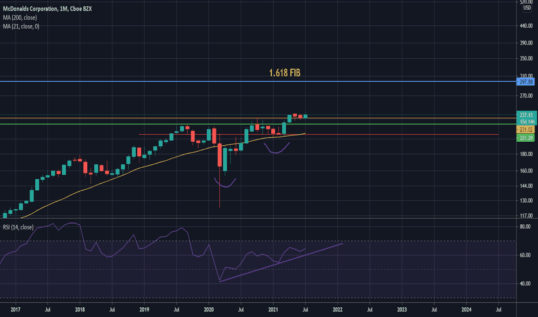Click the 2022 label on time axis
538x317 pixels.
click(338, 310)
